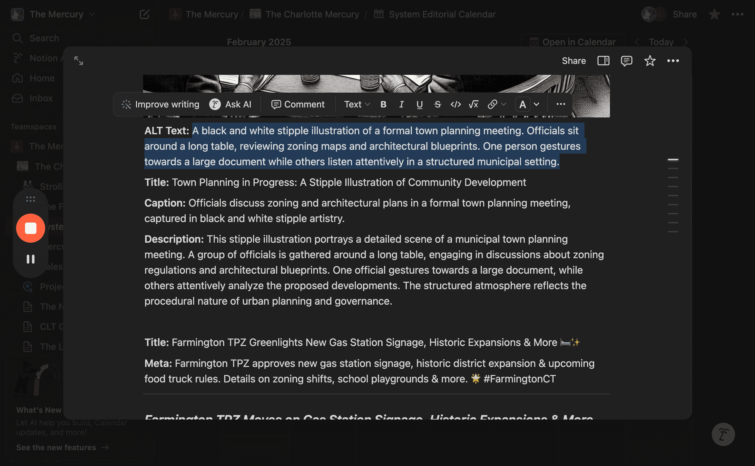Apply strikethrough to the selection
Screen dimensions: 755x466
(437, 104)
